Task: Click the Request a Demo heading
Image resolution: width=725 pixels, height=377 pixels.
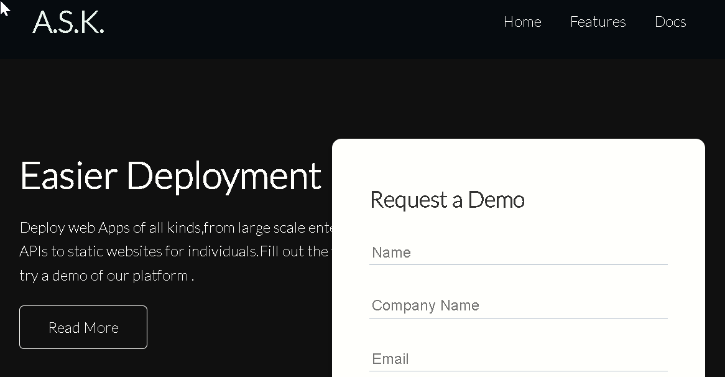Action: [x=447, y=200]
